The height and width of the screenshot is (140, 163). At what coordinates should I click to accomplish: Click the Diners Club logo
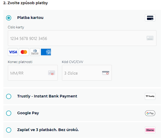tap(35, 52)
